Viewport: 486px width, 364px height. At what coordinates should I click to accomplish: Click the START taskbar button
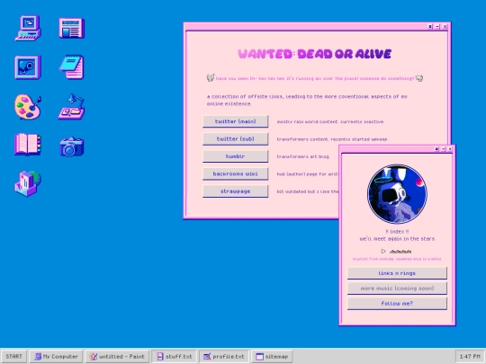13,356
